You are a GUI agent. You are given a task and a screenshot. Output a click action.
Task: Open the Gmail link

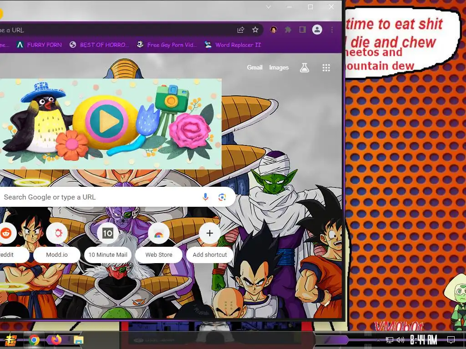point(255,67)
